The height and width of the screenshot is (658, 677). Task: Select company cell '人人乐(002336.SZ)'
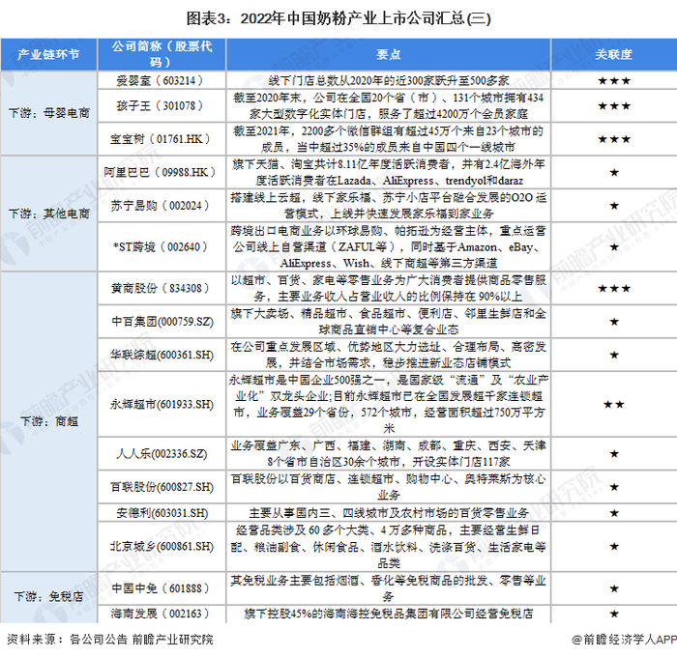[x=162, y=454]
